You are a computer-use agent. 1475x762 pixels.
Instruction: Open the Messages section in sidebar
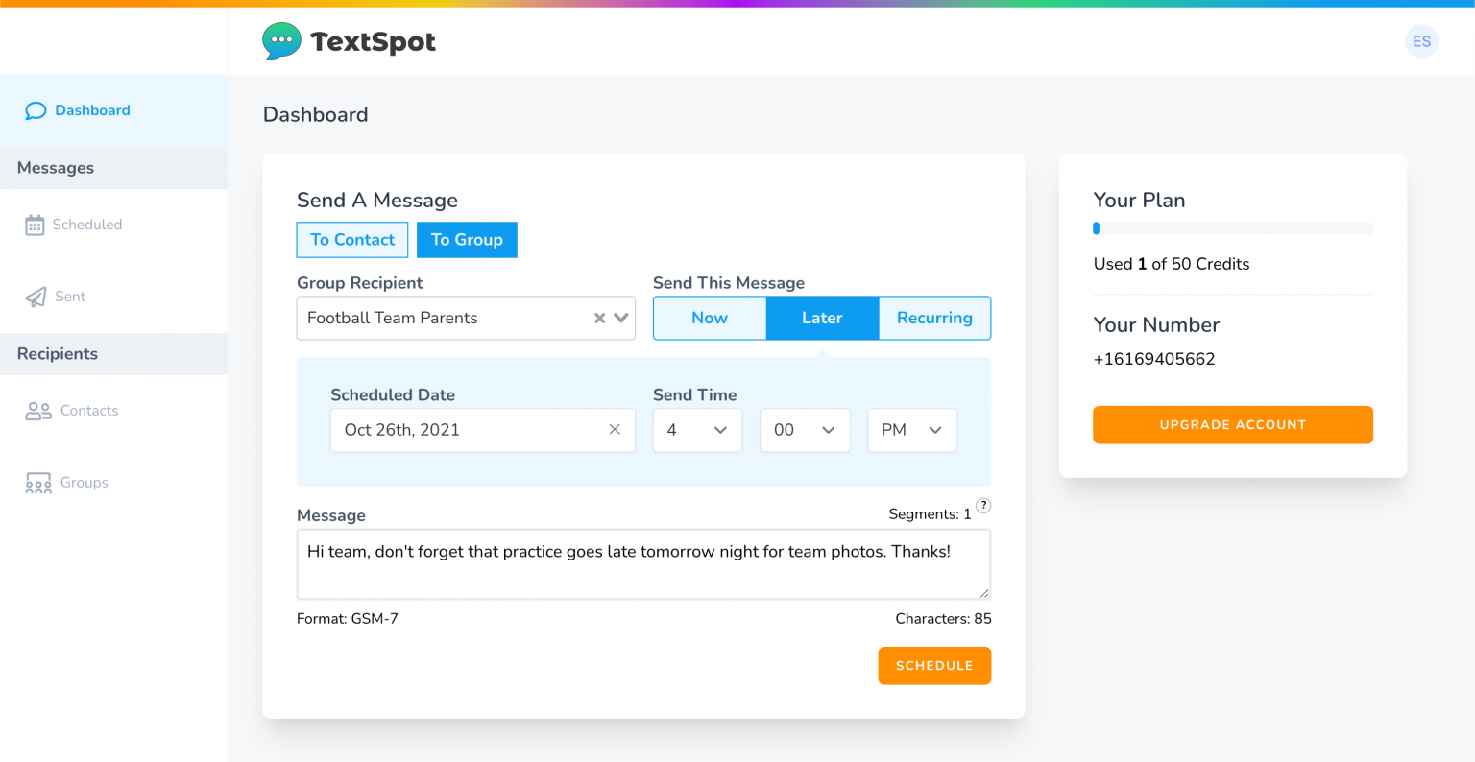[x=54, y=167]
